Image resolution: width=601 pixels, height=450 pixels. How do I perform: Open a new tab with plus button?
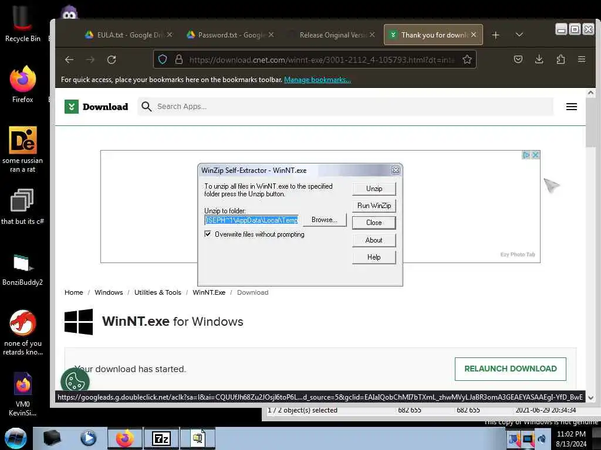(x=495, y=35)
